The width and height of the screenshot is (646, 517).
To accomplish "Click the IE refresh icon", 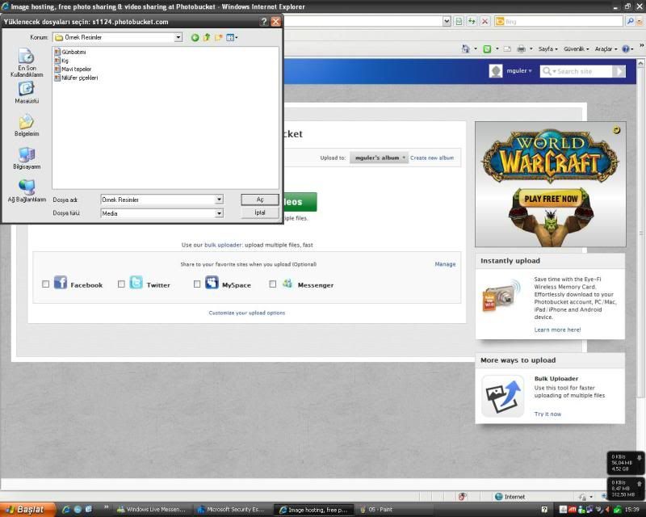I will point(472,22).
